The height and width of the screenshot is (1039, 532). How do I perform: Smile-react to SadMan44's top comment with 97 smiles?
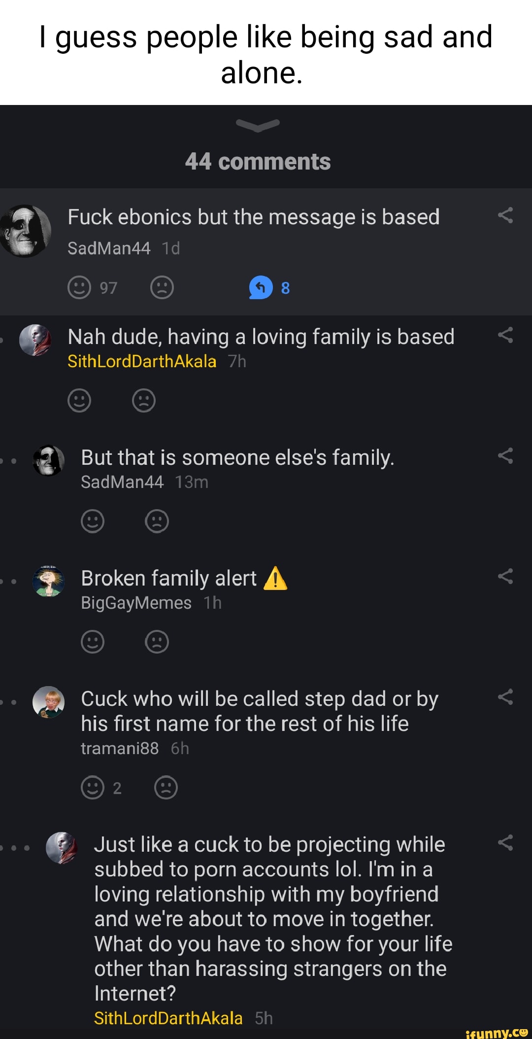click(x=79, y=287)
